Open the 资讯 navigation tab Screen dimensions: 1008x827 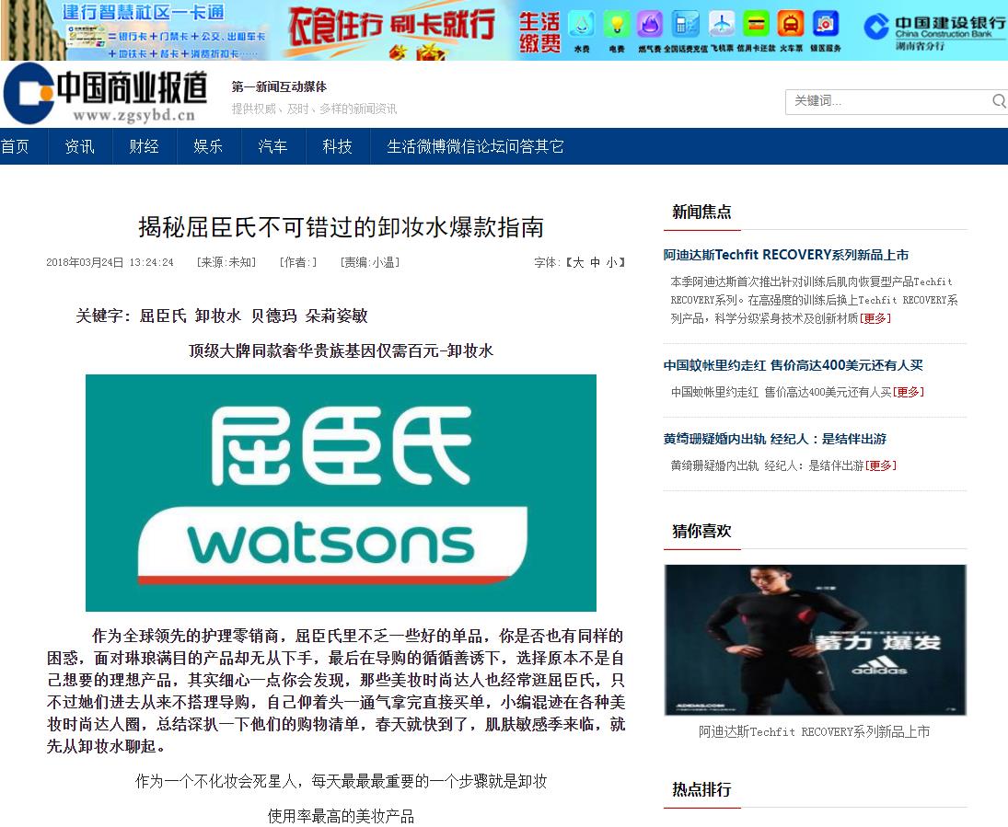click(80, 146)
